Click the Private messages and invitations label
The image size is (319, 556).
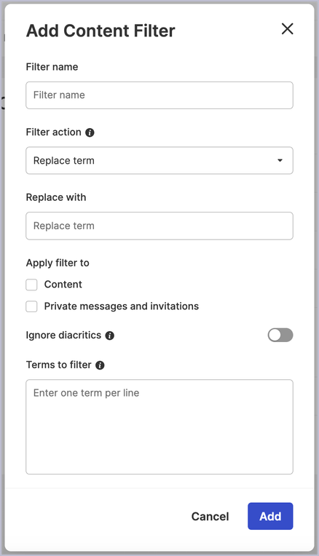122,306
